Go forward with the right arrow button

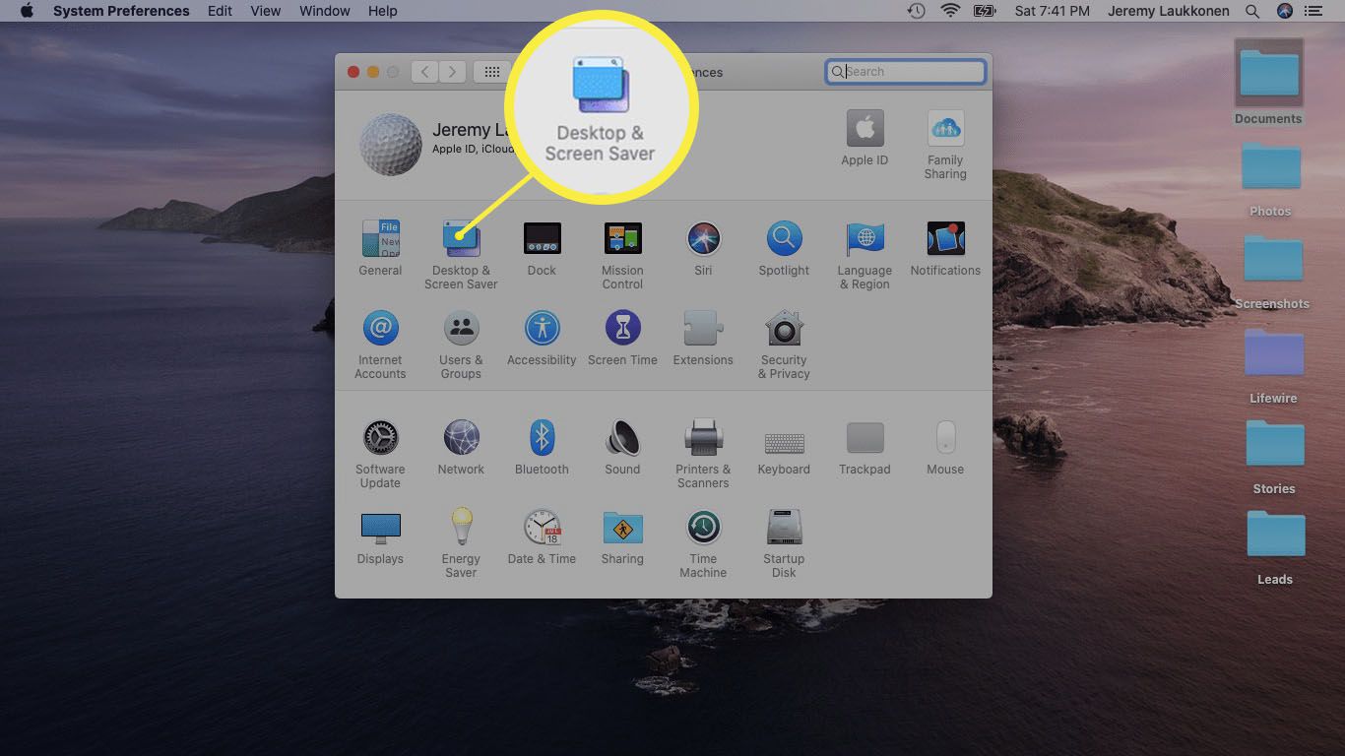pos(453,72)
